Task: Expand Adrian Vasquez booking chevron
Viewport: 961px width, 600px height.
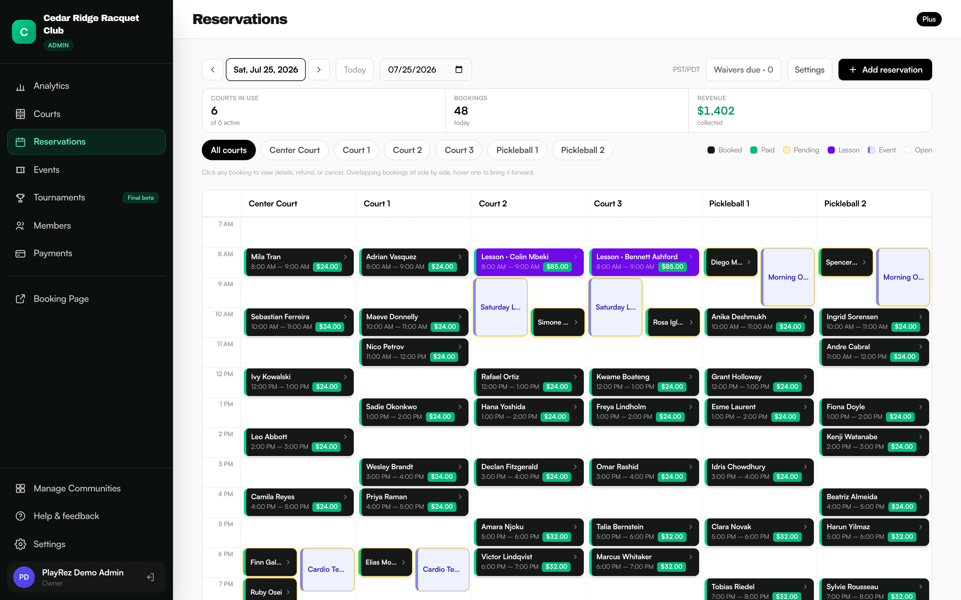Action: click(x=460, y=257)
